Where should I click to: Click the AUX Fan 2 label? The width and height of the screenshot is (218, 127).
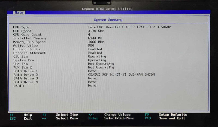(23, 67)
